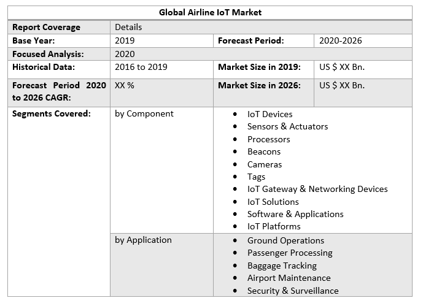Click the Market Size in 2026 label
423x306 pixels.
click(x=259, y=85)
